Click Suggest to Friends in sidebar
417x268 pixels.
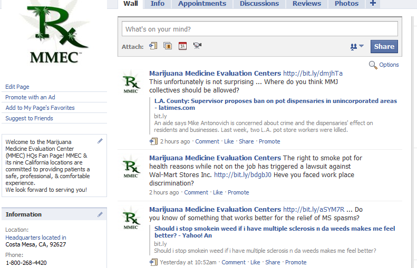click(x=29, y=118)
